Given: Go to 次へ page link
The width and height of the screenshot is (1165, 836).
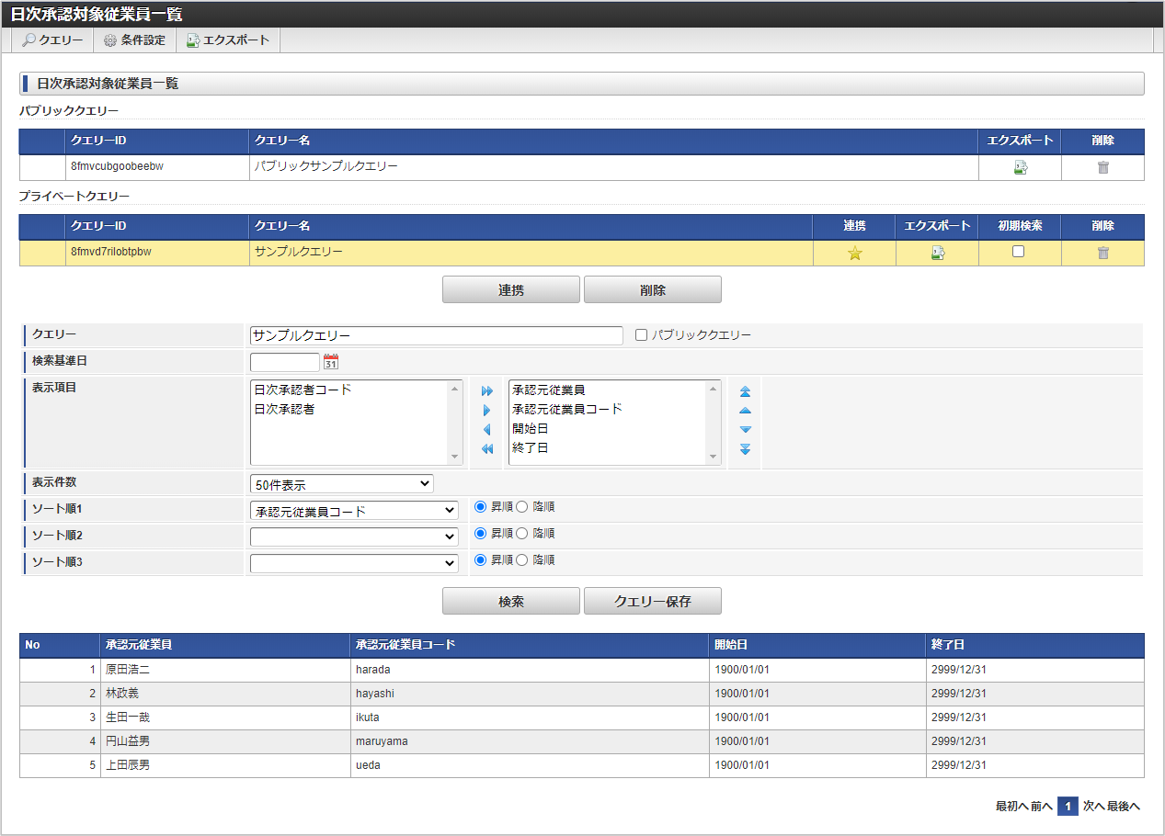Looking at the screenshot, I should [1093, 807].
